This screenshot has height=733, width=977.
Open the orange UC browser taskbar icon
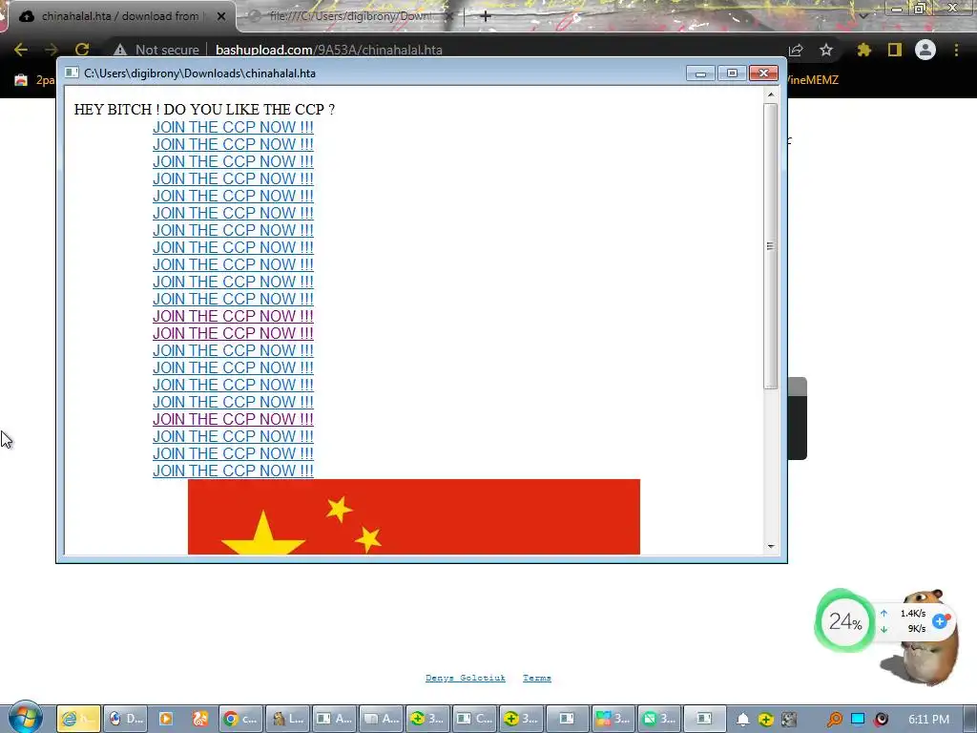[x=200, y=719]
